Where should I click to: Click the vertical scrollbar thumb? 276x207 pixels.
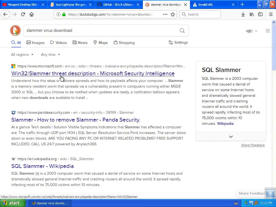coord(274,47)
